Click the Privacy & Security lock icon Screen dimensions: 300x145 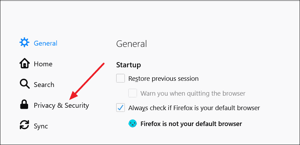point(24,105)
